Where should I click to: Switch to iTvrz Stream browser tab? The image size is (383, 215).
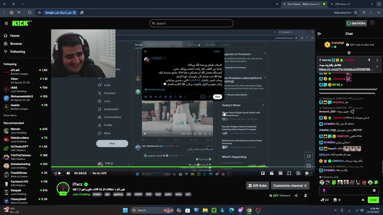pos(304,4)
